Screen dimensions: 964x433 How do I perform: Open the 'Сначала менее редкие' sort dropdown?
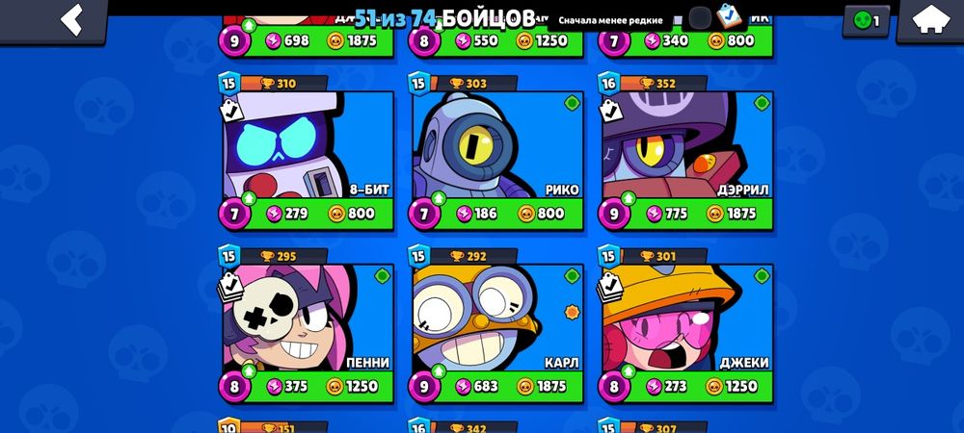(x=610, y=20)
